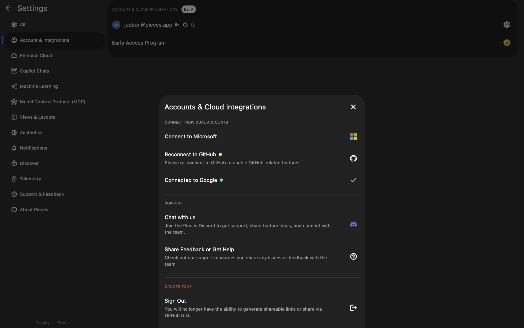524x328 pixels.
Task: Click the Discover sidebar icon
Action: coord(14,163)
